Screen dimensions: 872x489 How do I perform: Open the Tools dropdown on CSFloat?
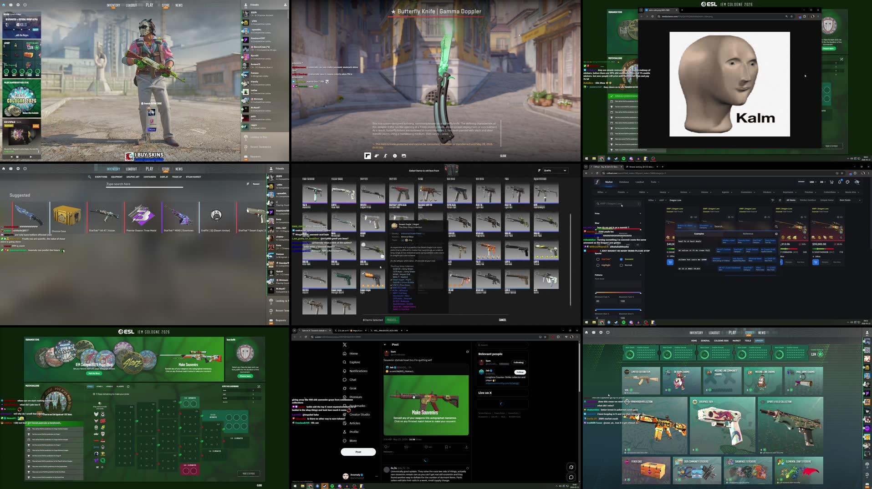(x=654, y=182)
